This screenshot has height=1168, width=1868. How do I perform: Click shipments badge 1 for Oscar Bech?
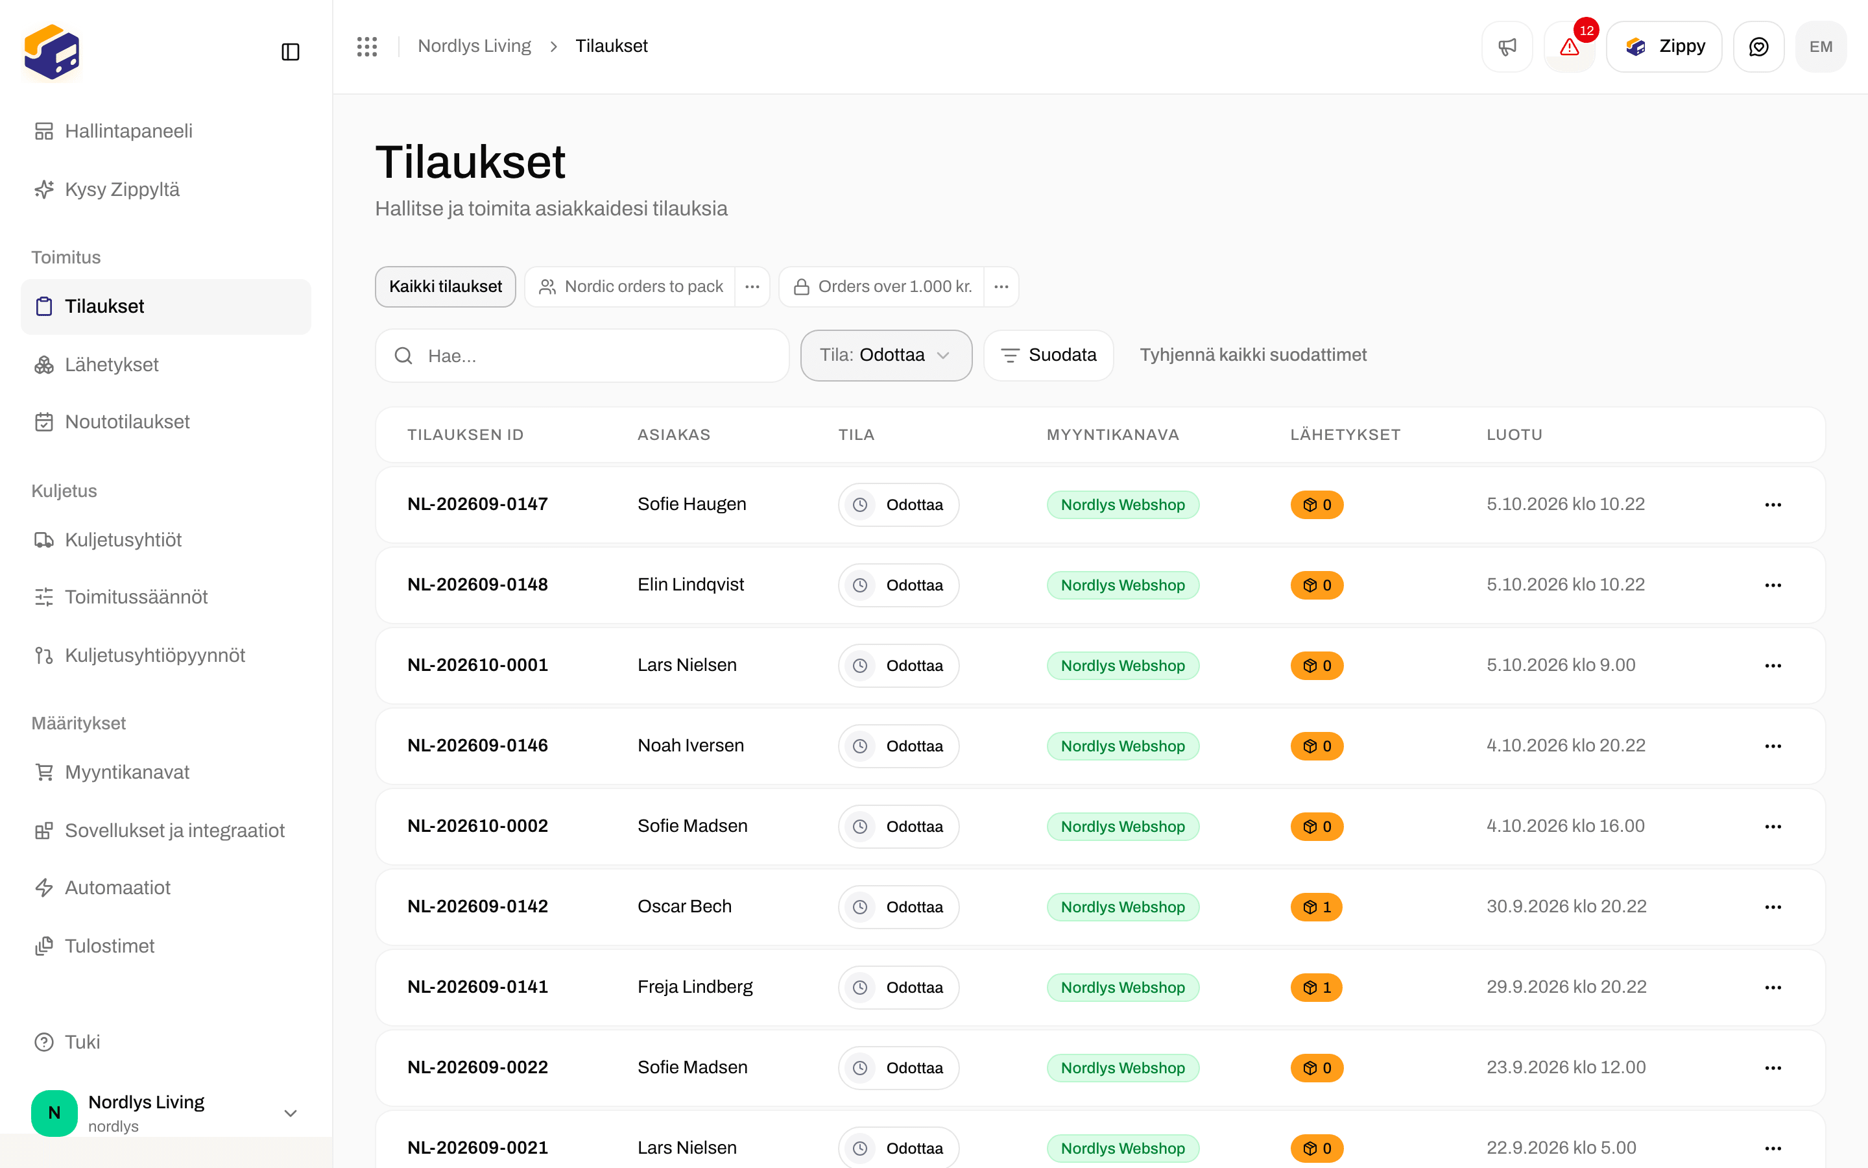click(1317, 907)
